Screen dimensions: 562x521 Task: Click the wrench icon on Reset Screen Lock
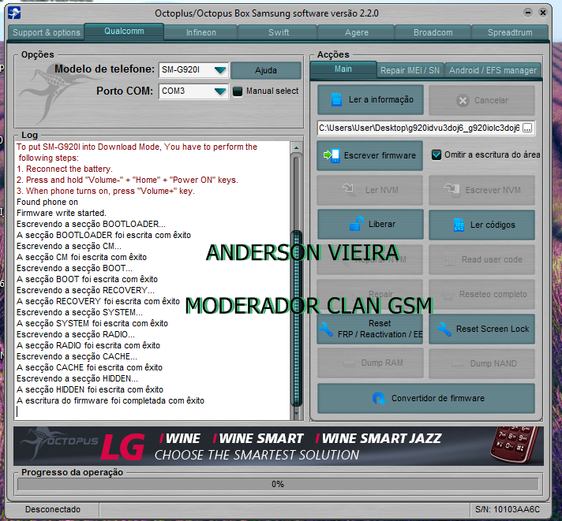444,329
